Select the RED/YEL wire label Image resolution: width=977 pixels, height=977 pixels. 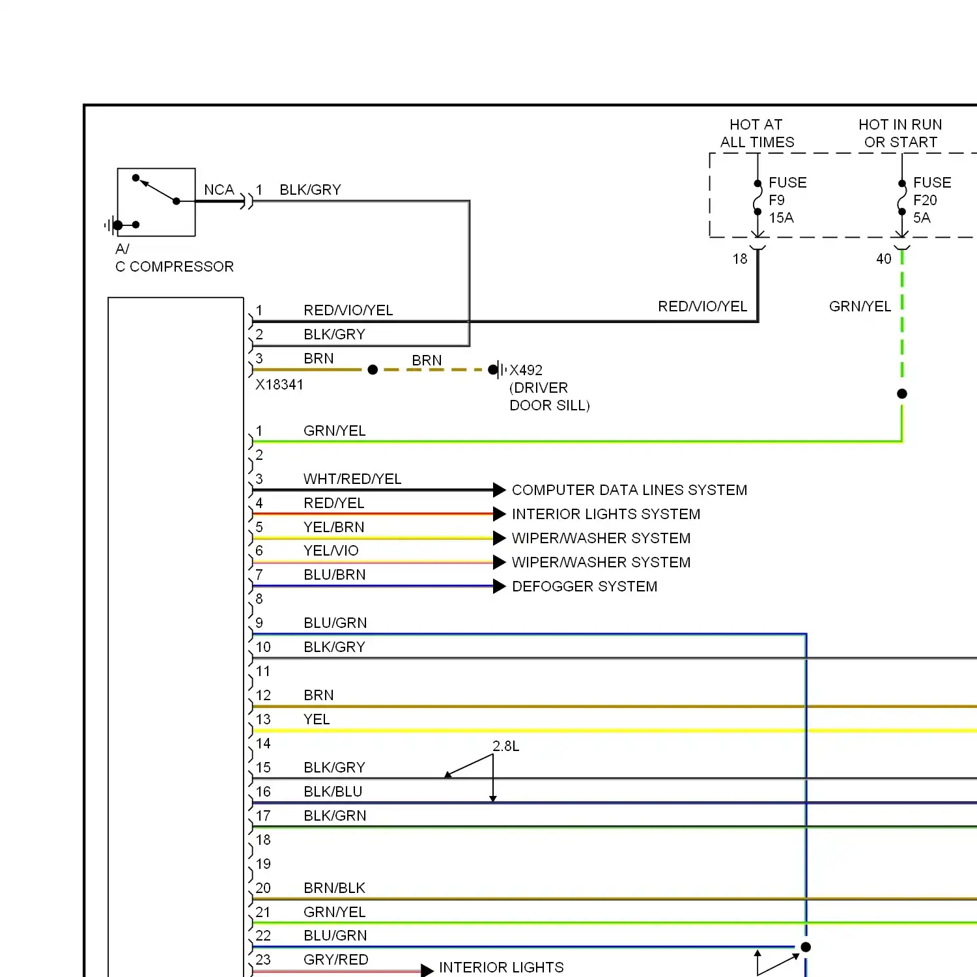coord(333,503)
